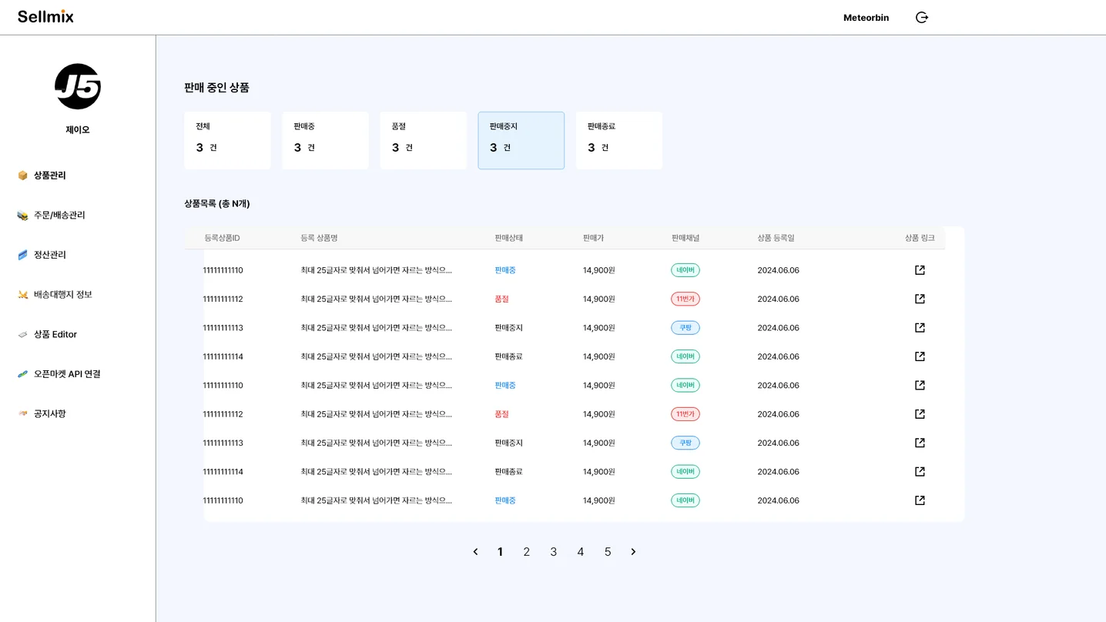1106x622 pixels.
Task: Click the 판매 중인 상품 page title
Action: (x=216, y=88)
